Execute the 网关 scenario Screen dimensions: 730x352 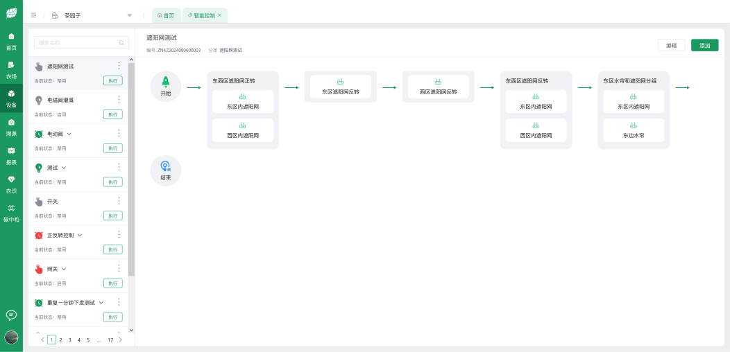112,283
